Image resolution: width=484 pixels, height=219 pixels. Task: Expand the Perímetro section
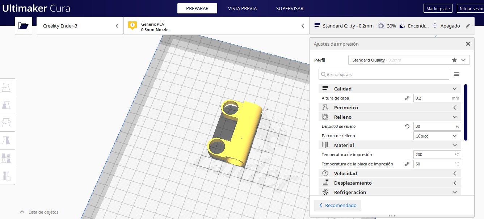(455, 108)
